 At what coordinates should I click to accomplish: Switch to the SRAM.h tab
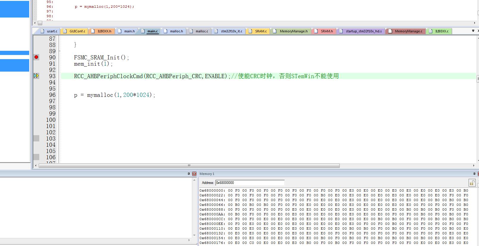click(x=324, y=31)
